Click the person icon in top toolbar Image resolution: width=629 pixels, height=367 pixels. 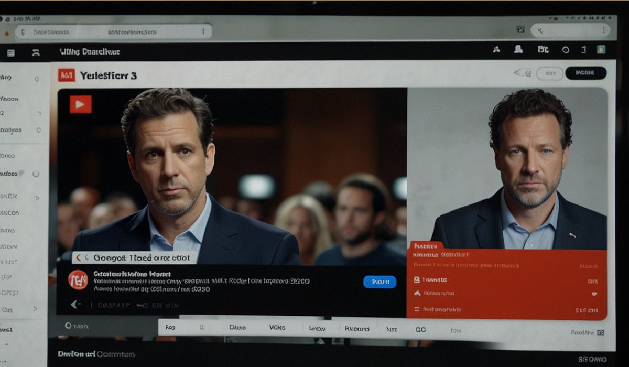click(495, 50)
